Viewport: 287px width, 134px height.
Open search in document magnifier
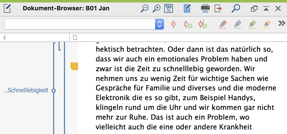(x=236, y=8)
